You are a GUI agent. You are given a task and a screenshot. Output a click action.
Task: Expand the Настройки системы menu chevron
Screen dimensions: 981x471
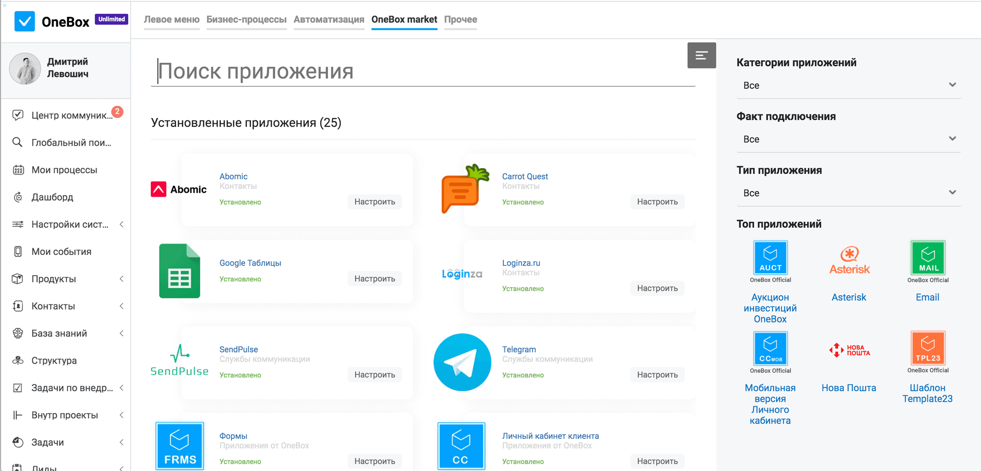(x=122, y=224)
